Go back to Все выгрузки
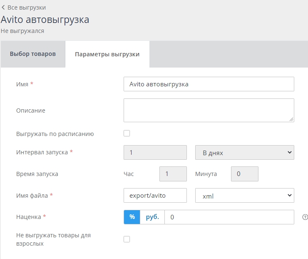308x259 pixels. 27,8
